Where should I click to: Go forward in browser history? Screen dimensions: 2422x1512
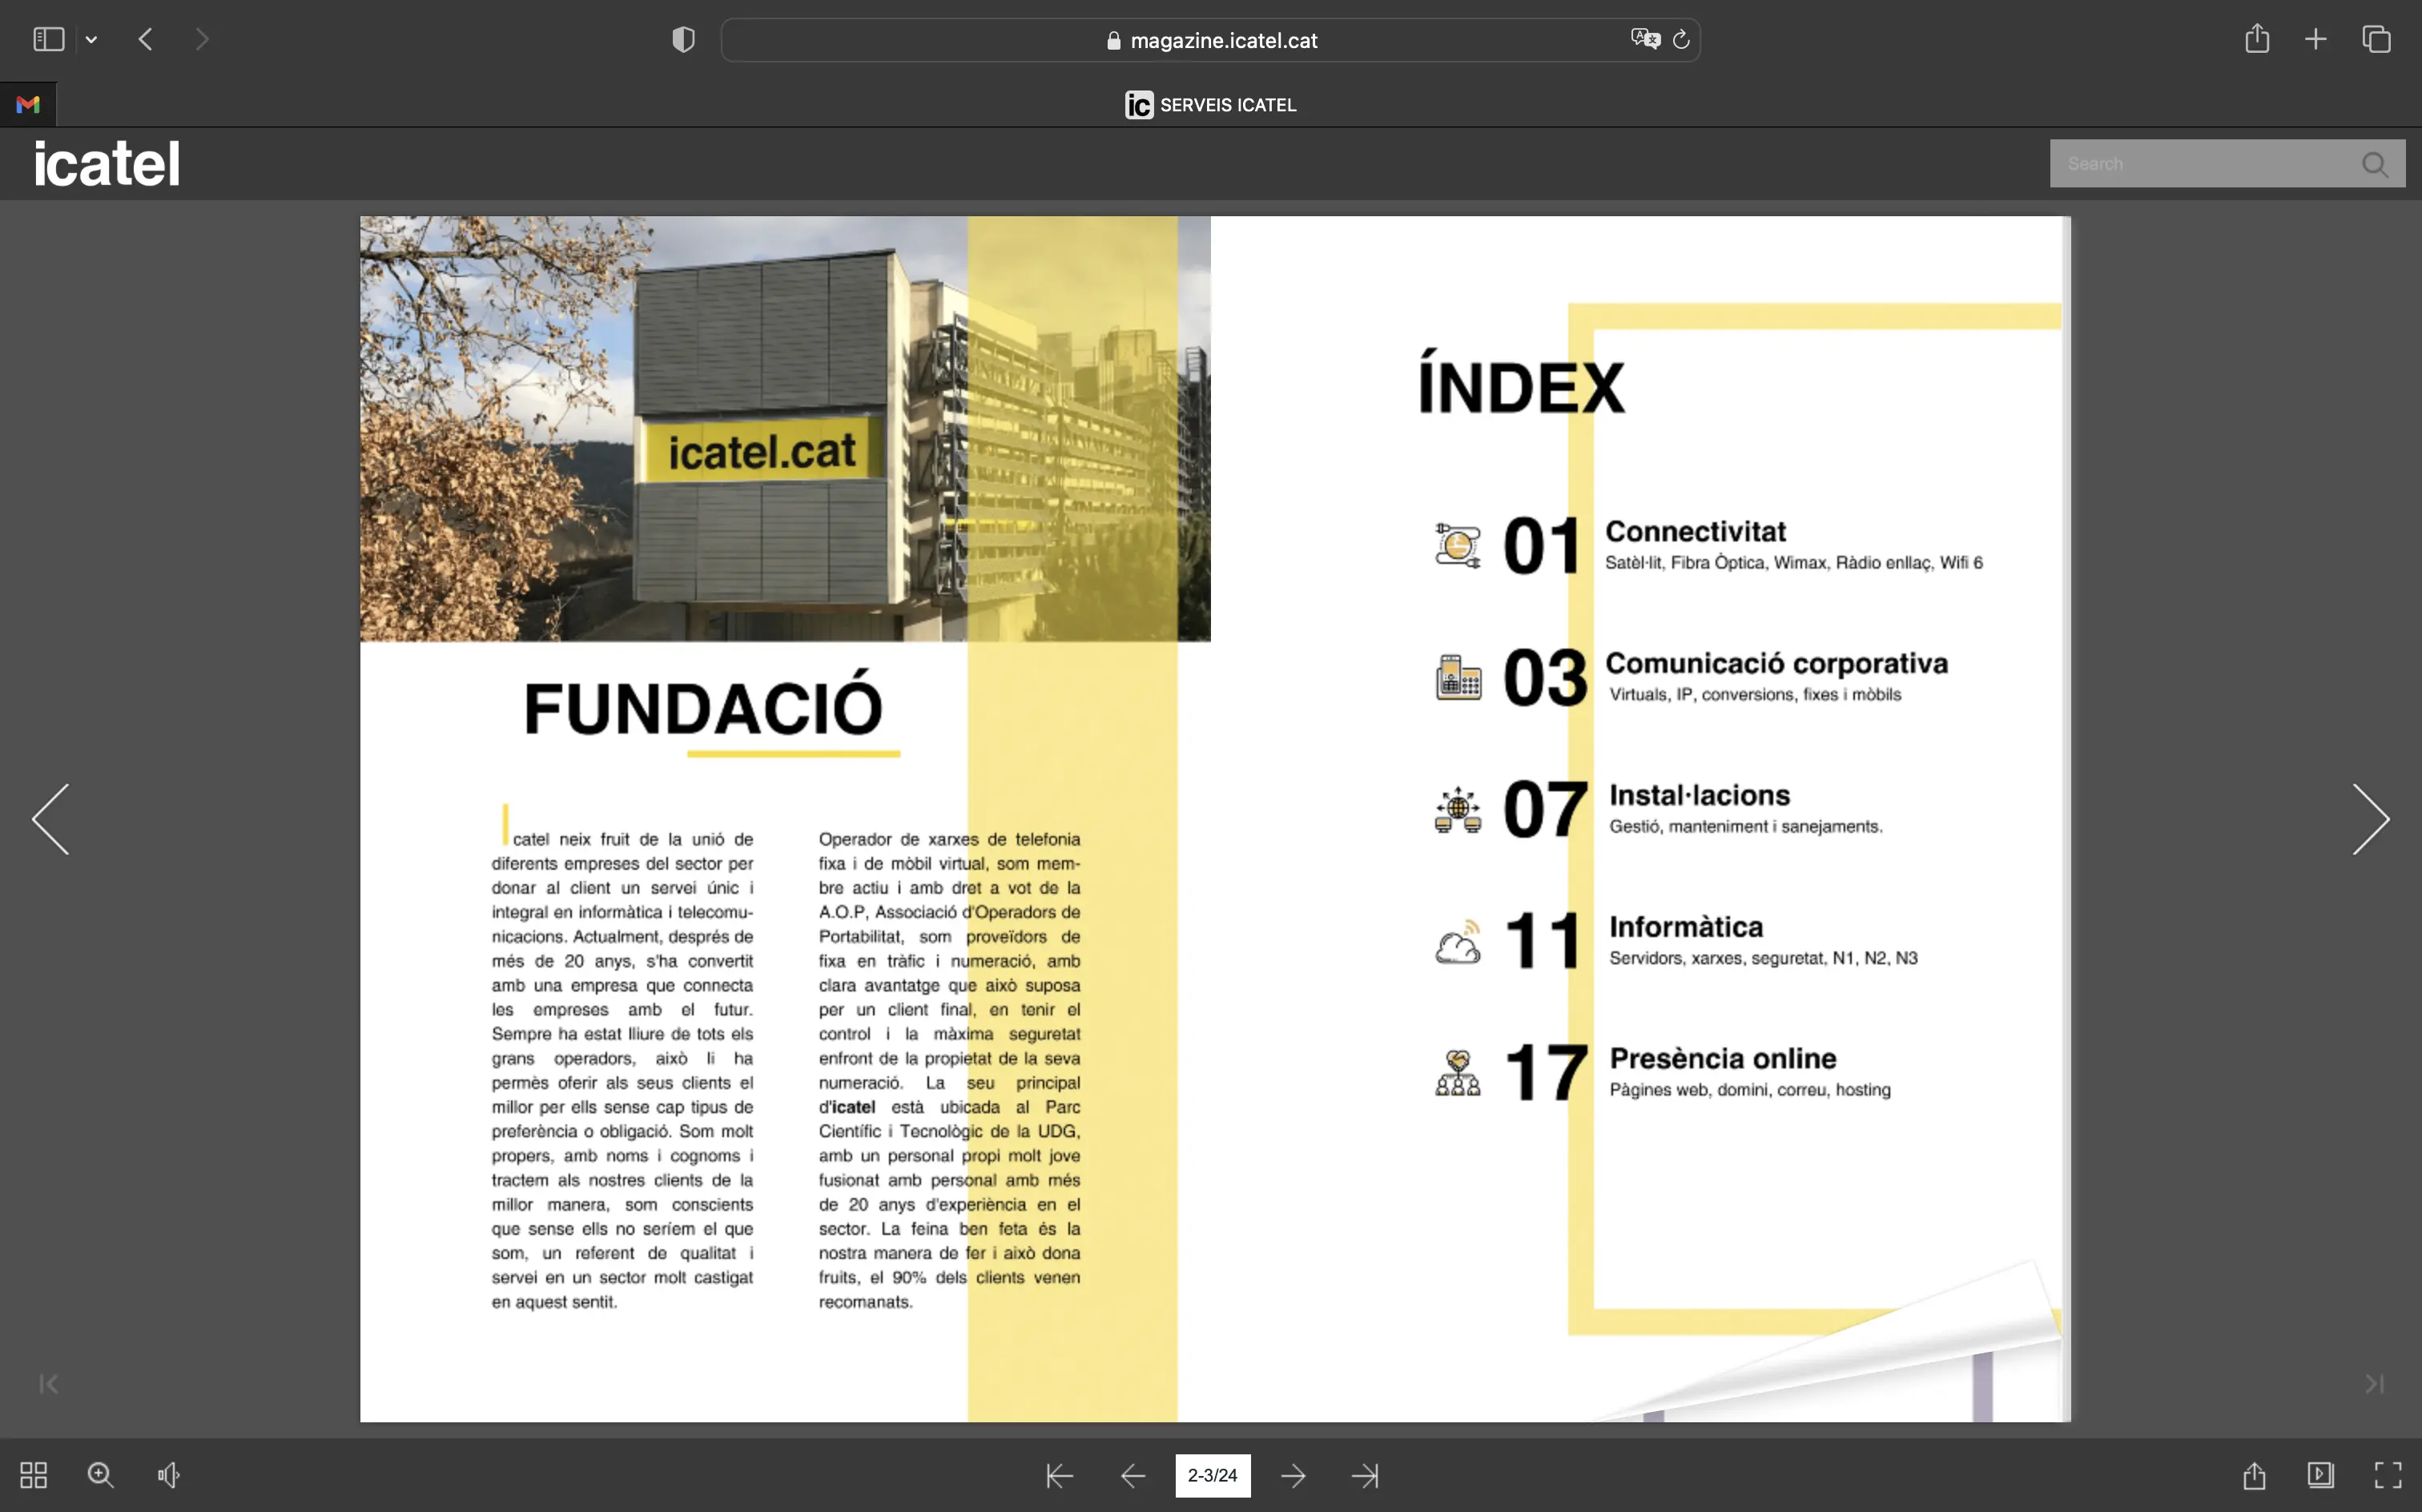[202, 39]
